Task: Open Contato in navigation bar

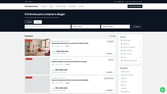Action: coord(81,6)
